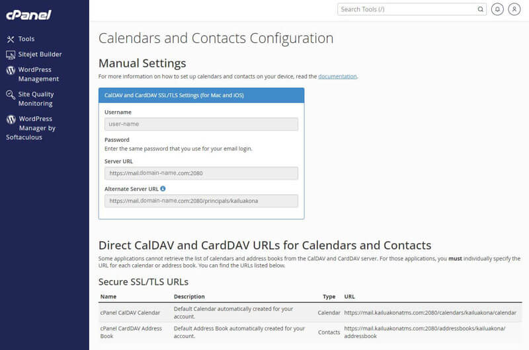Click the cPanel logo

coord(28,15)
